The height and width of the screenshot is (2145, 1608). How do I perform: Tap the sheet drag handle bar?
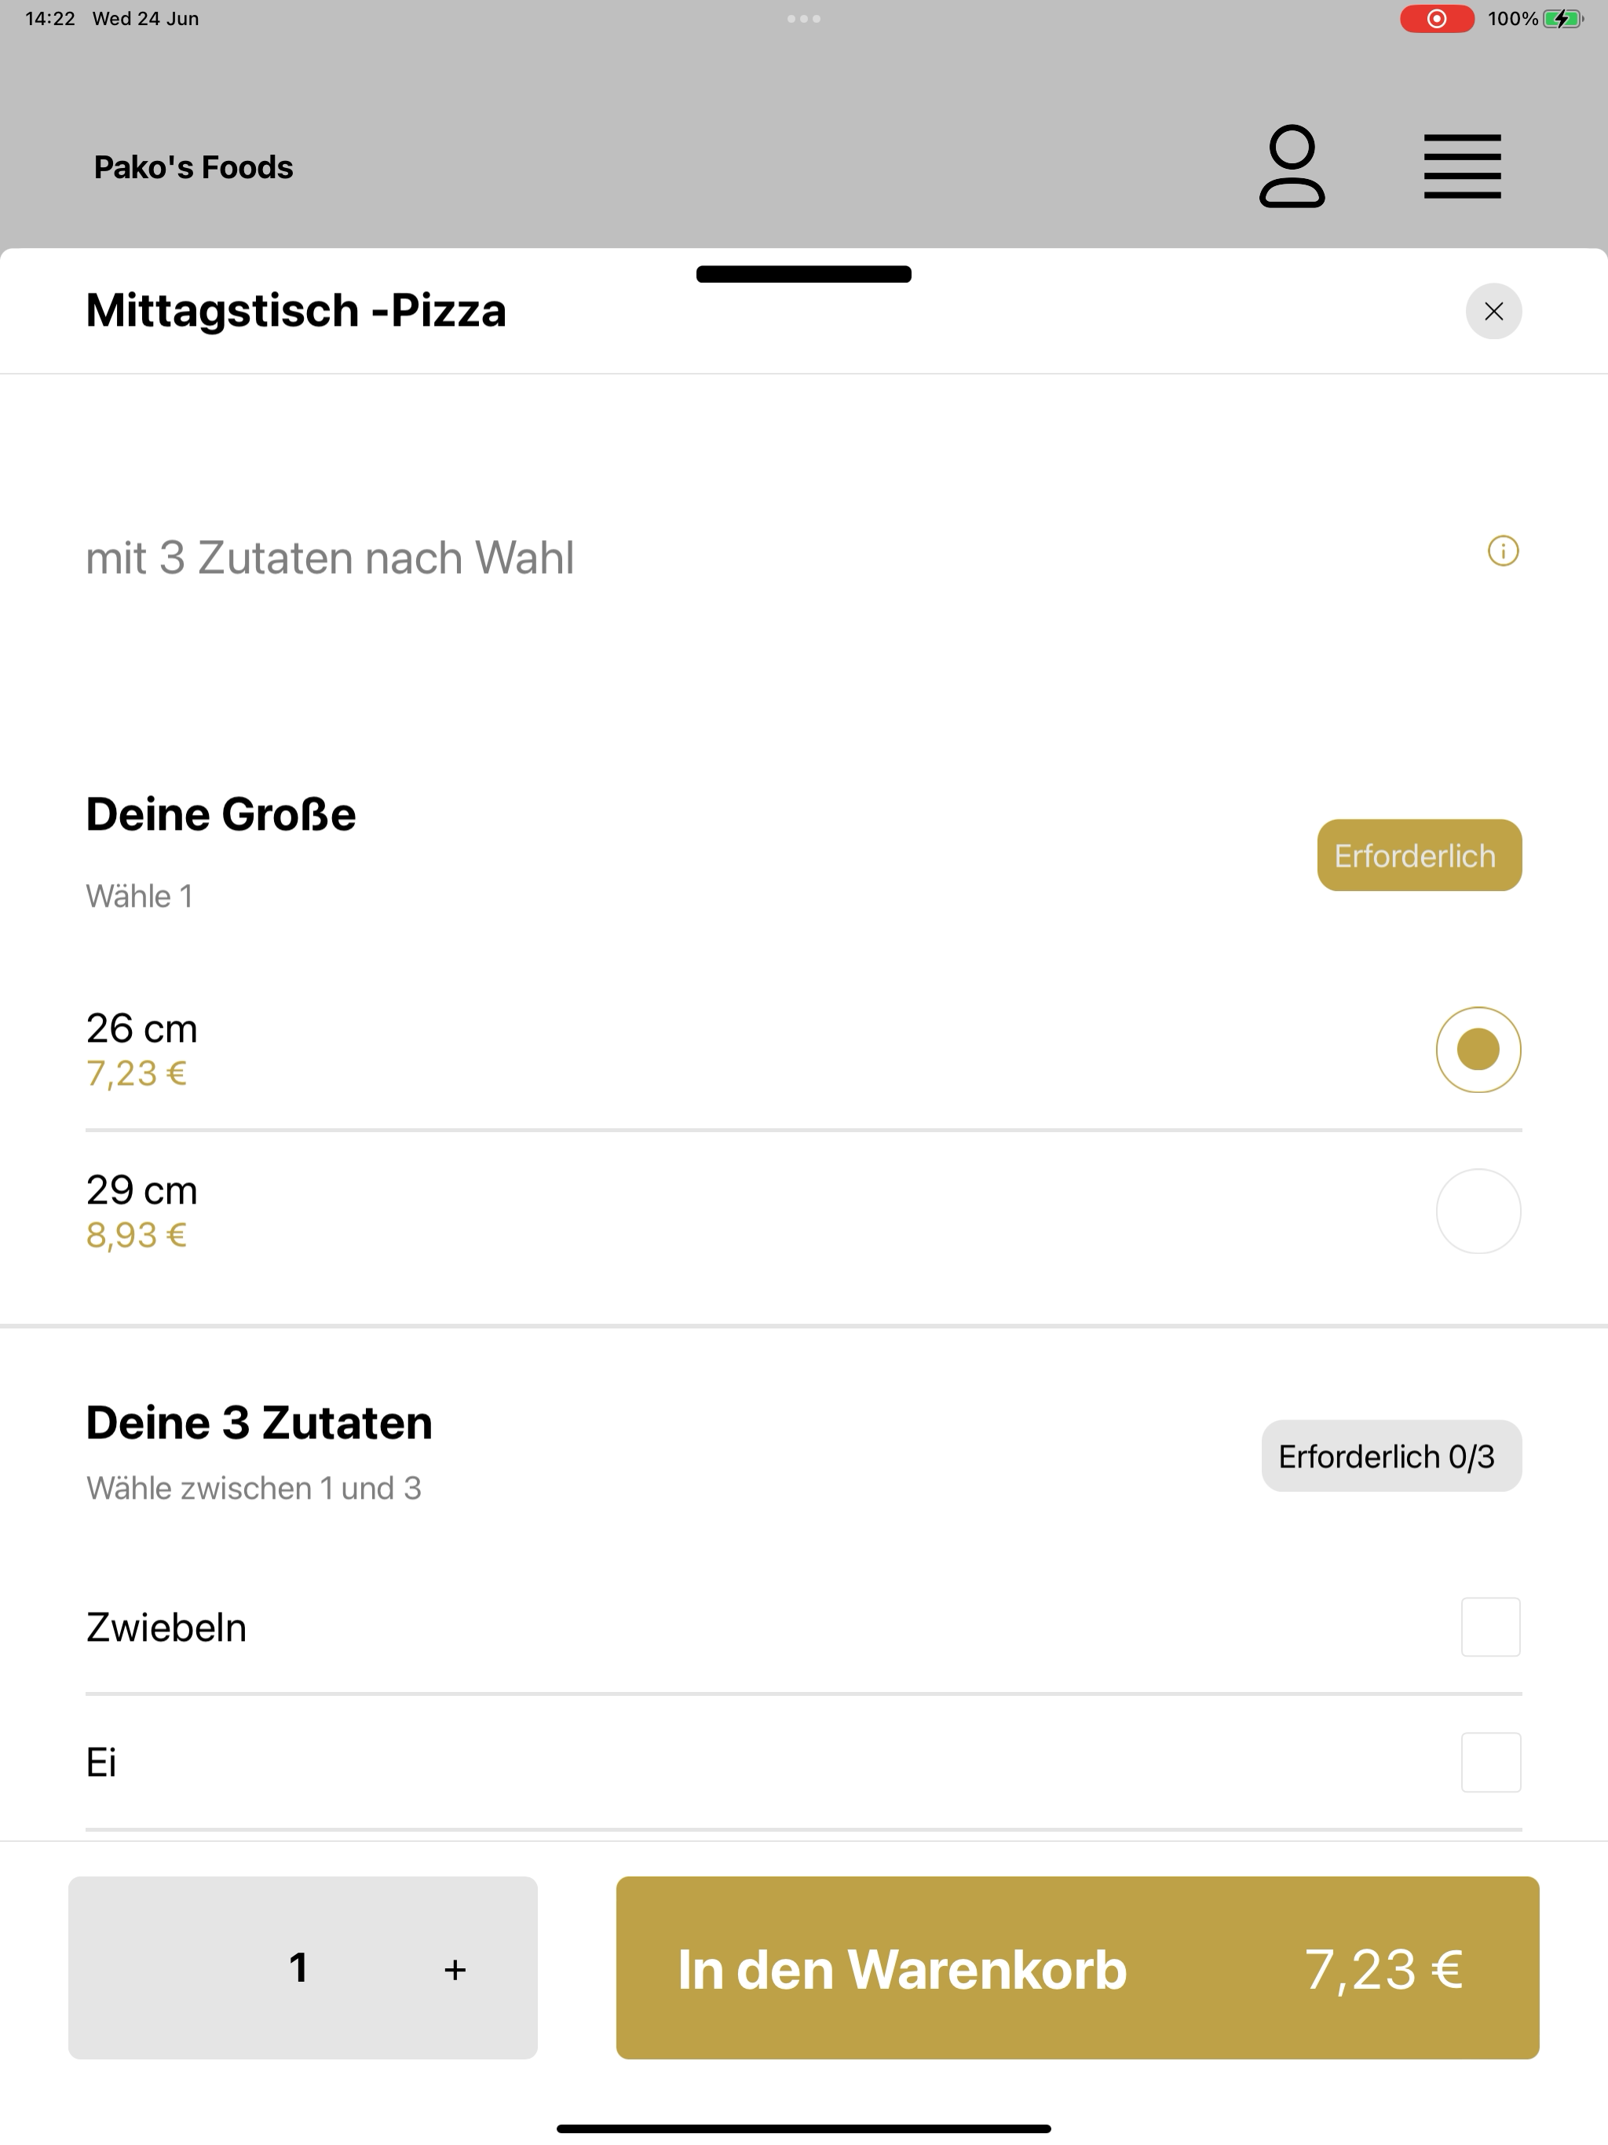pyautogui.click(x=803, y=275)
